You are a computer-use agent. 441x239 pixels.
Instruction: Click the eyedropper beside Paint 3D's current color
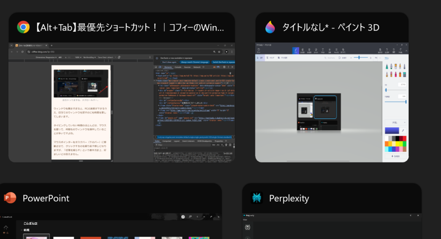tap(403, 130)
